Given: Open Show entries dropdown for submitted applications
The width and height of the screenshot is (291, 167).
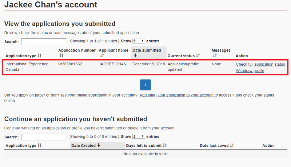Looking at the screenshot, I should tap(139, 41).
